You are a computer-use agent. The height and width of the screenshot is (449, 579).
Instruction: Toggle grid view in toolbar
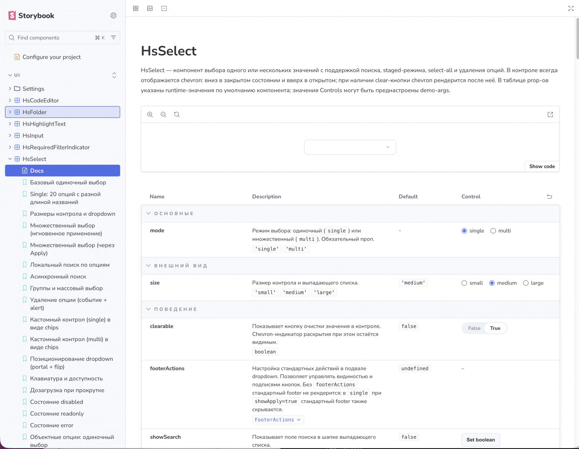click(x=136, y=8)
